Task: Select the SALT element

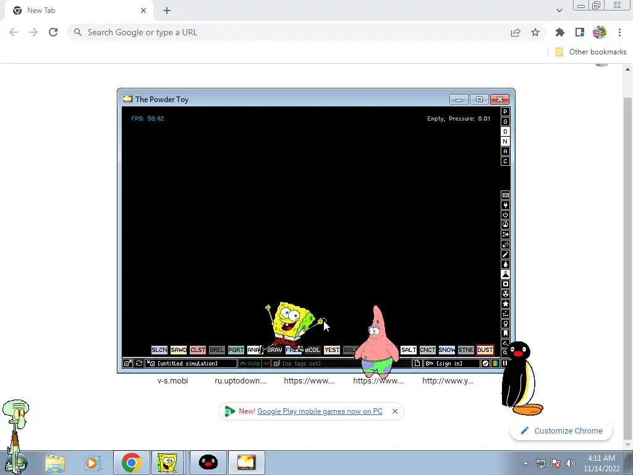Action: 409,350
